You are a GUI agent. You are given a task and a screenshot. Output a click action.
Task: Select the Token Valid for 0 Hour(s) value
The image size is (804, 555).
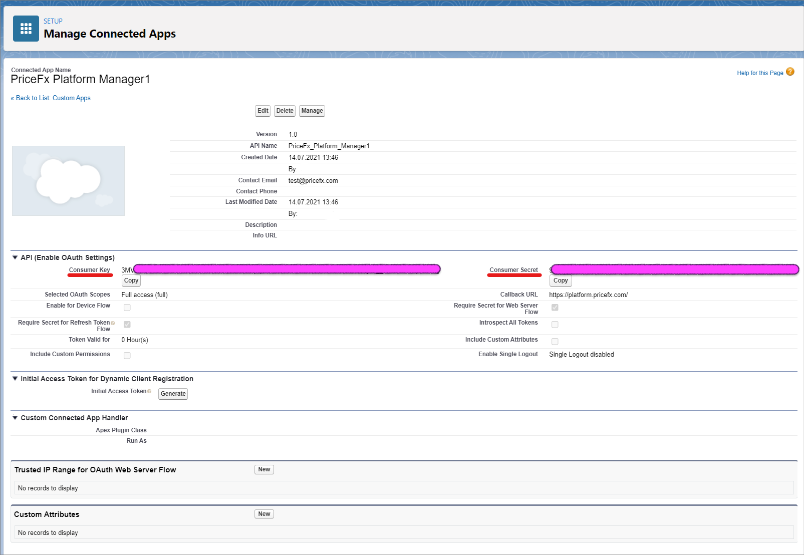[x=135, y=340]
